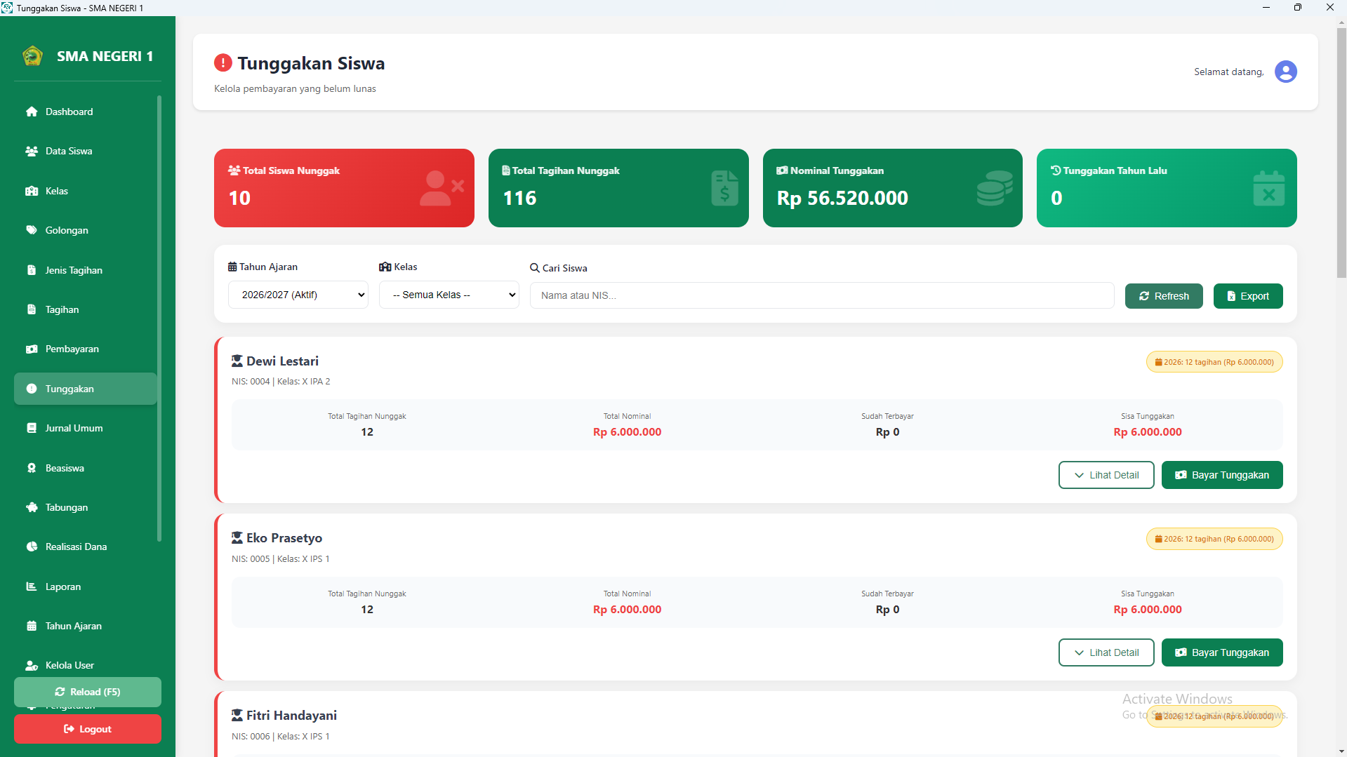Open the Laporan menu item
Image resolution: width=1347 pixels, height=757 pixels.
click(86, 587)
